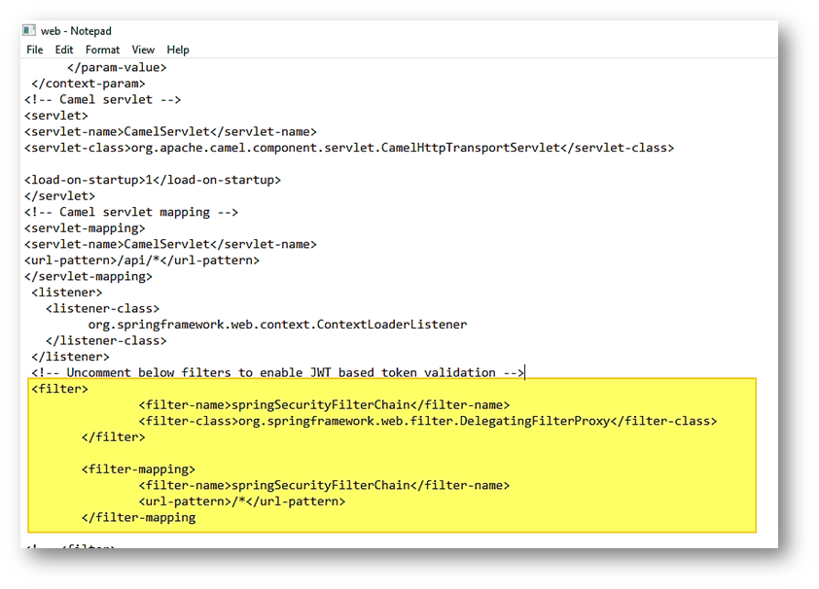Click the url-pattern /api/* line
This screenshot has width=819, height=589.
pyautogui.click(x=141, y=260)
